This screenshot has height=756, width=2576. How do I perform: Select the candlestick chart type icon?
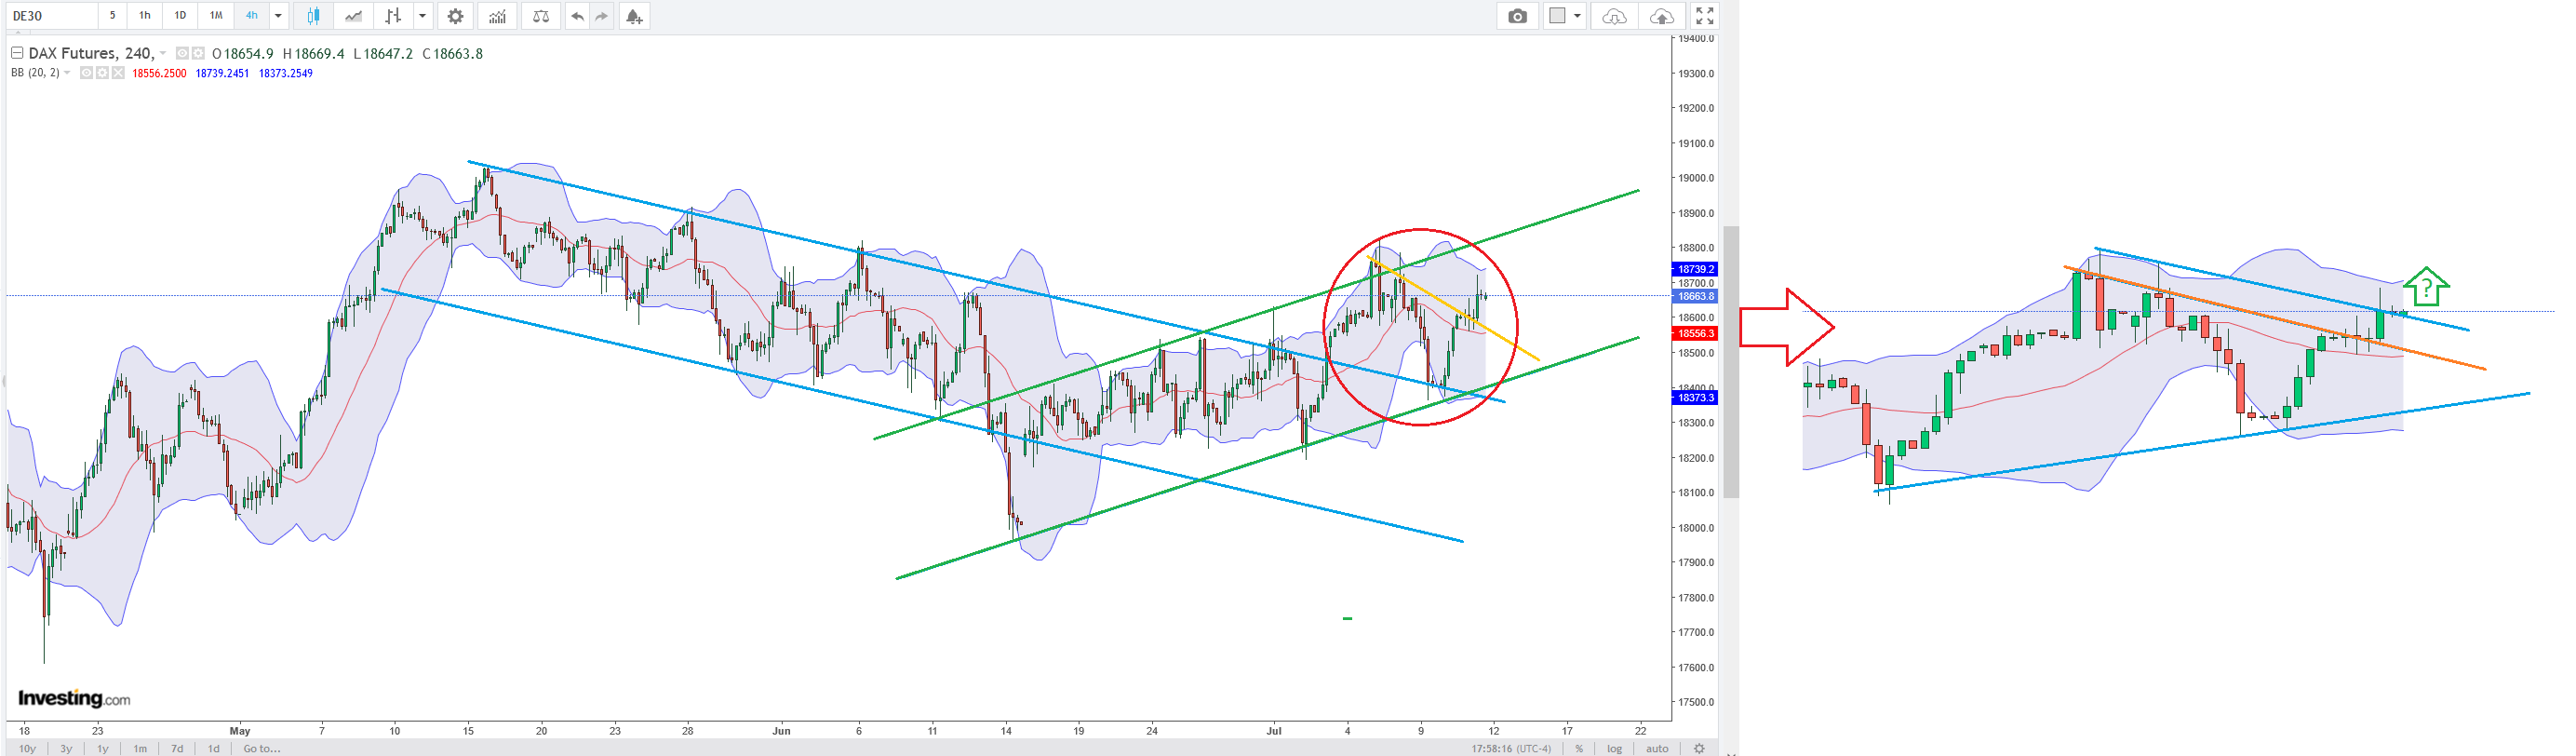(313, 16)
